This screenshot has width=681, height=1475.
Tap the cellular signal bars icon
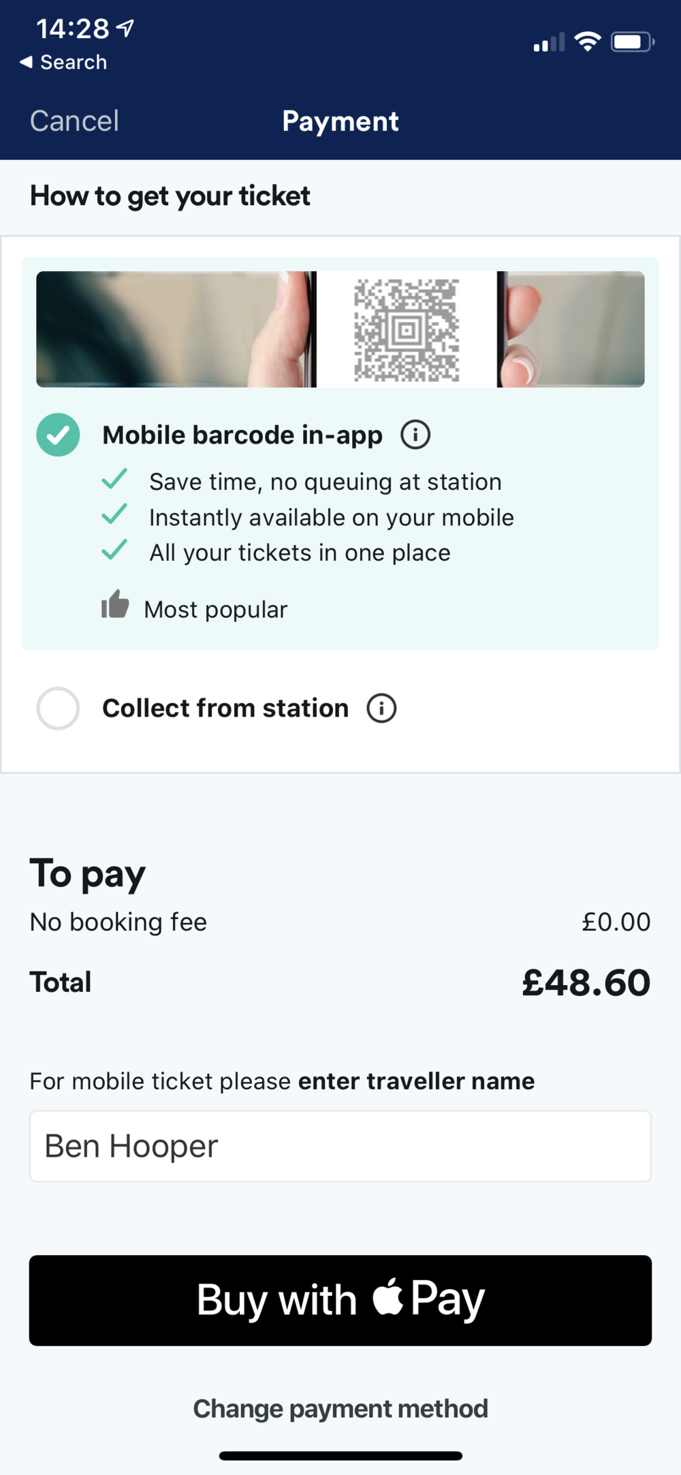tap(549, 42)
